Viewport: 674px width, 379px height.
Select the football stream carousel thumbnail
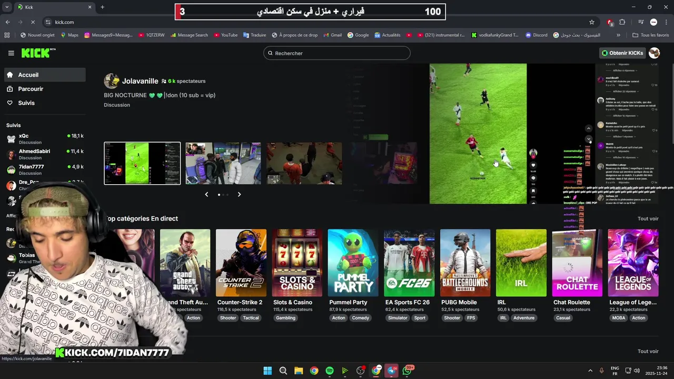coord(142,163)
